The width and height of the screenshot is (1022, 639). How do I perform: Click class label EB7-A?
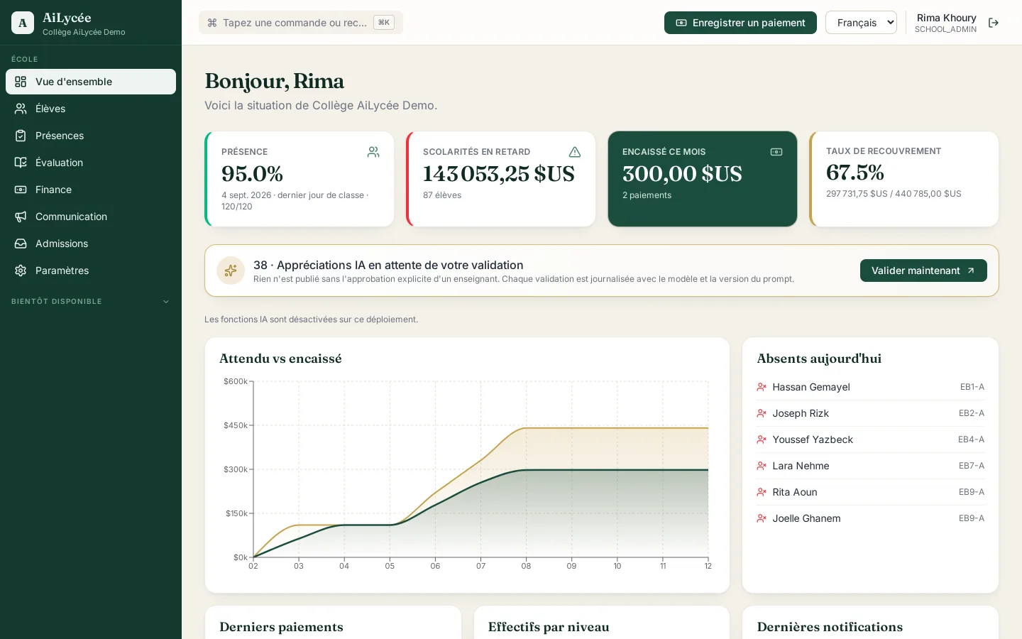click(972, 466)
